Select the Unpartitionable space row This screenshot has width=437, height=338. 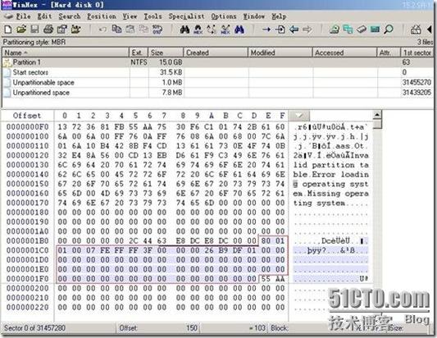217,82
